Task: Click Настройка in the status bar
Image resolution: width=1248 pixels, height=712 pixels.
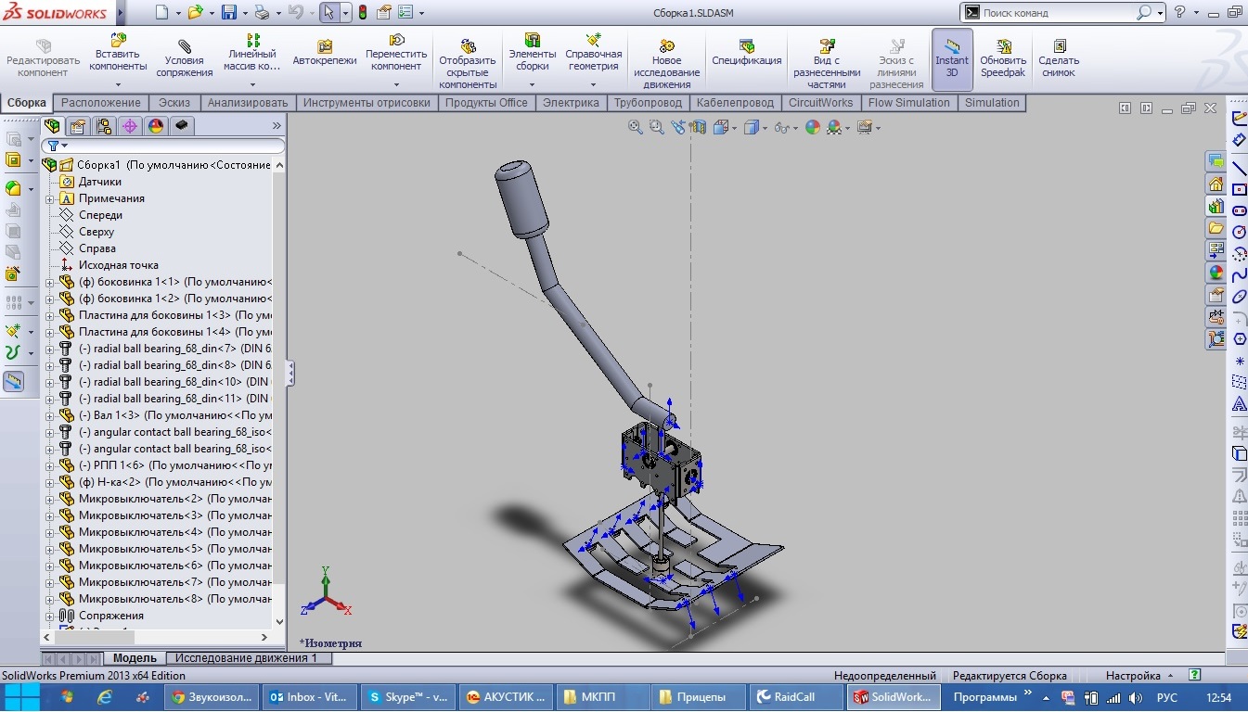Action: point(1132,676)
